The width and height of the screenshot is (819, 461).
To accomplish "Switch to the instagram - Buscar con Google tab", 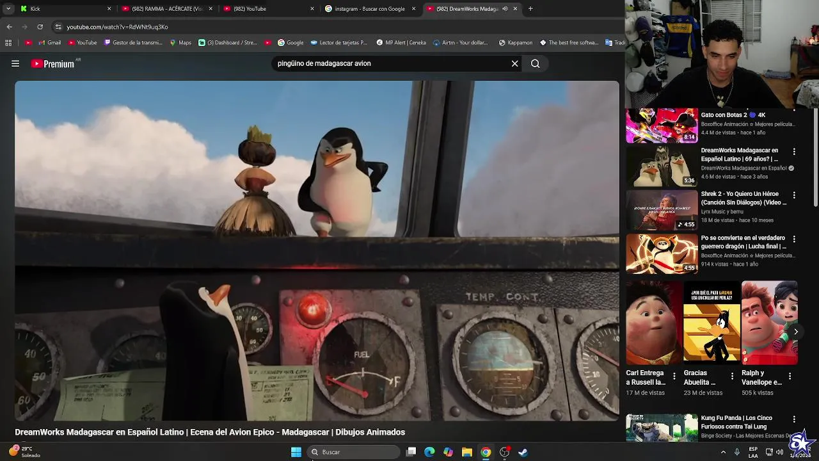I will pos(371,9).
